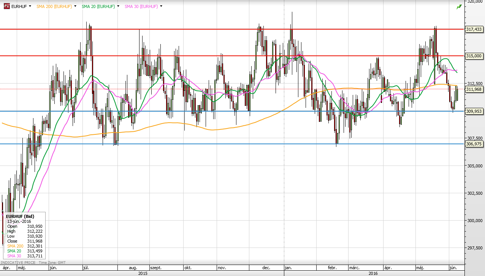Viewport: 485px width, 276px height.
Task: Click the green arrow icon in the top-right corner
Action: pos(459,7)
